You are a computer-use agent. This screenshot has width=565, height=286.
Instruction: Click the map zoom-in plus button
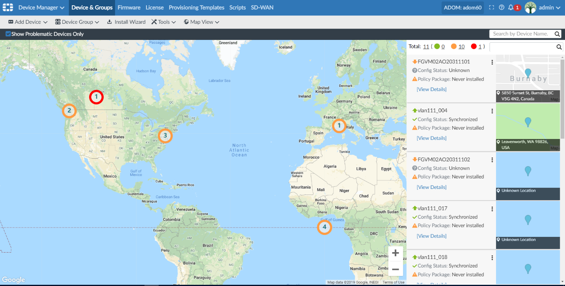click(x=395, y=253)
